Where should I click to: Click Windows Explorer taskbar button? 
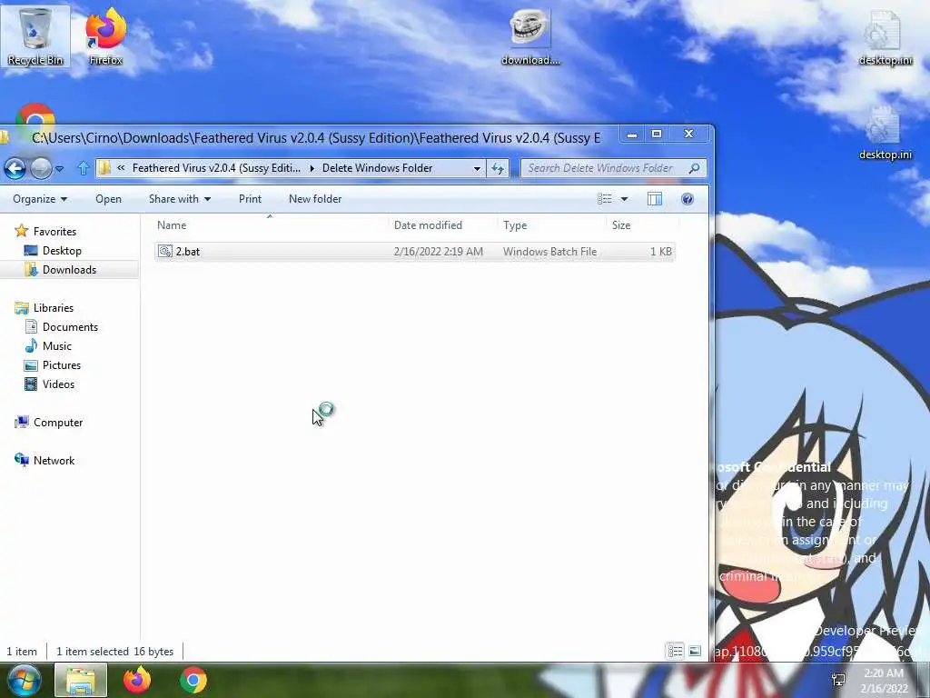point(81,680)
